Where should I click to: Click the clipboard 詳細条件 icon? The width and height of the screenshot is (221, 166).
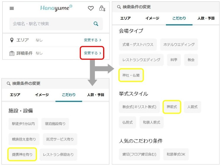point(12,53)
